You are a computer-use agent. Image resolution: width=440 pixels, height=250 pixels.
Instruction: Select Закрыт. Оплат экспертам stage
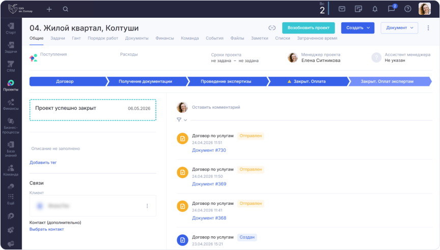coord(390,81)
